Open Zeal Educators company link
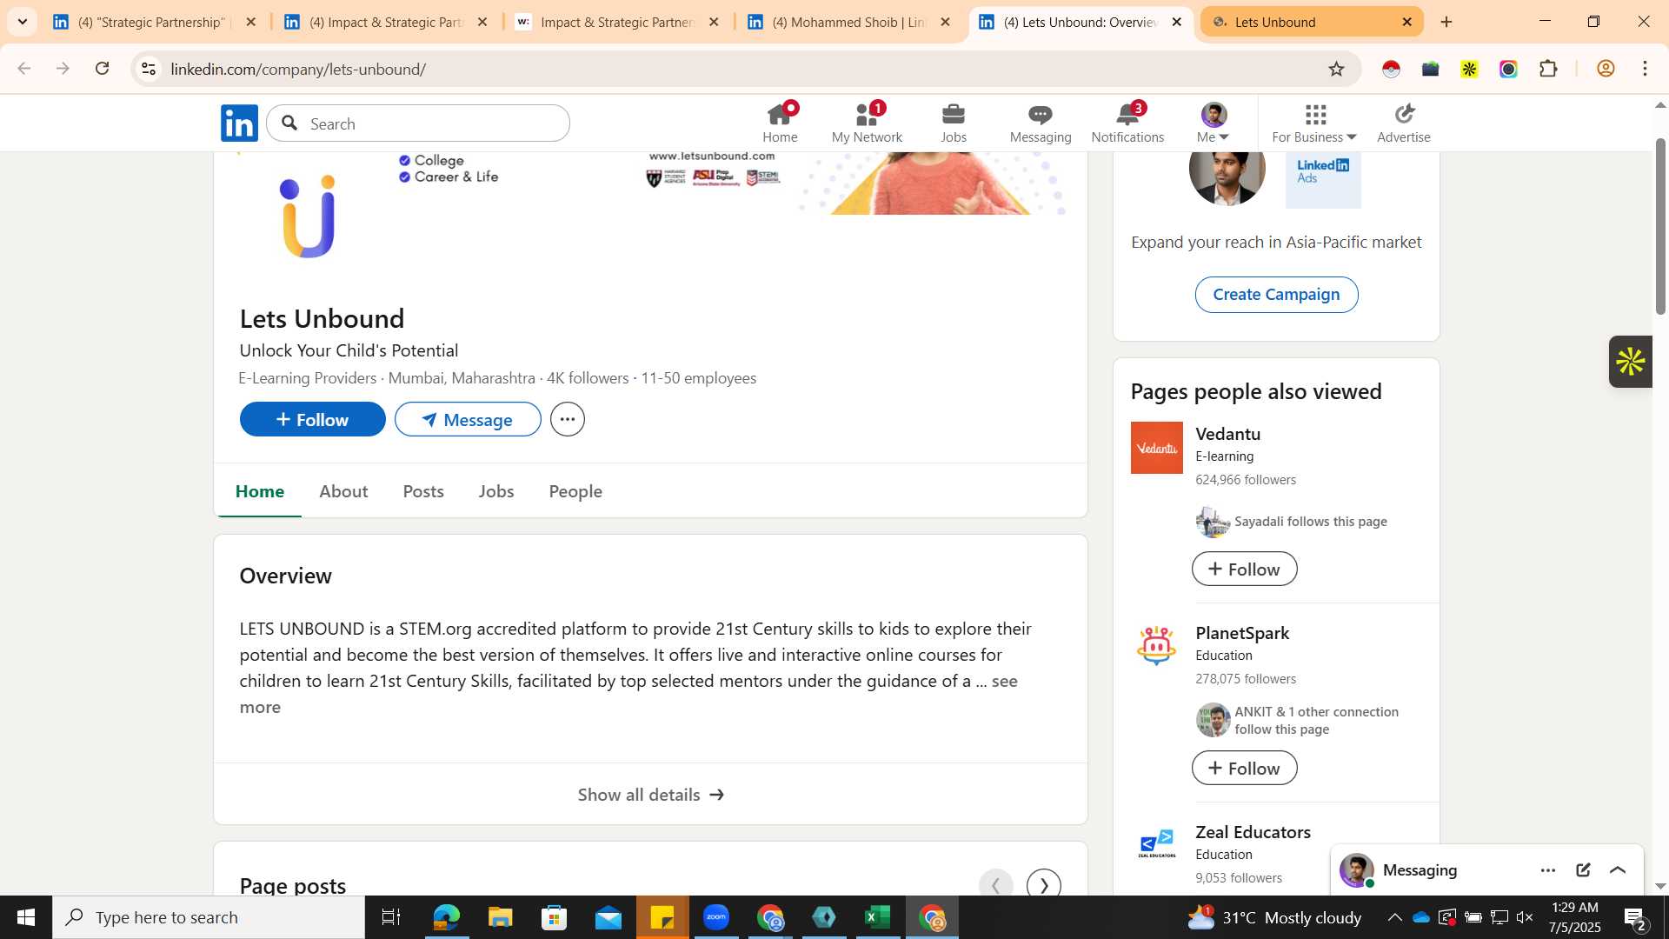This screenshot has width=1669, height=939. [1253, 832]
